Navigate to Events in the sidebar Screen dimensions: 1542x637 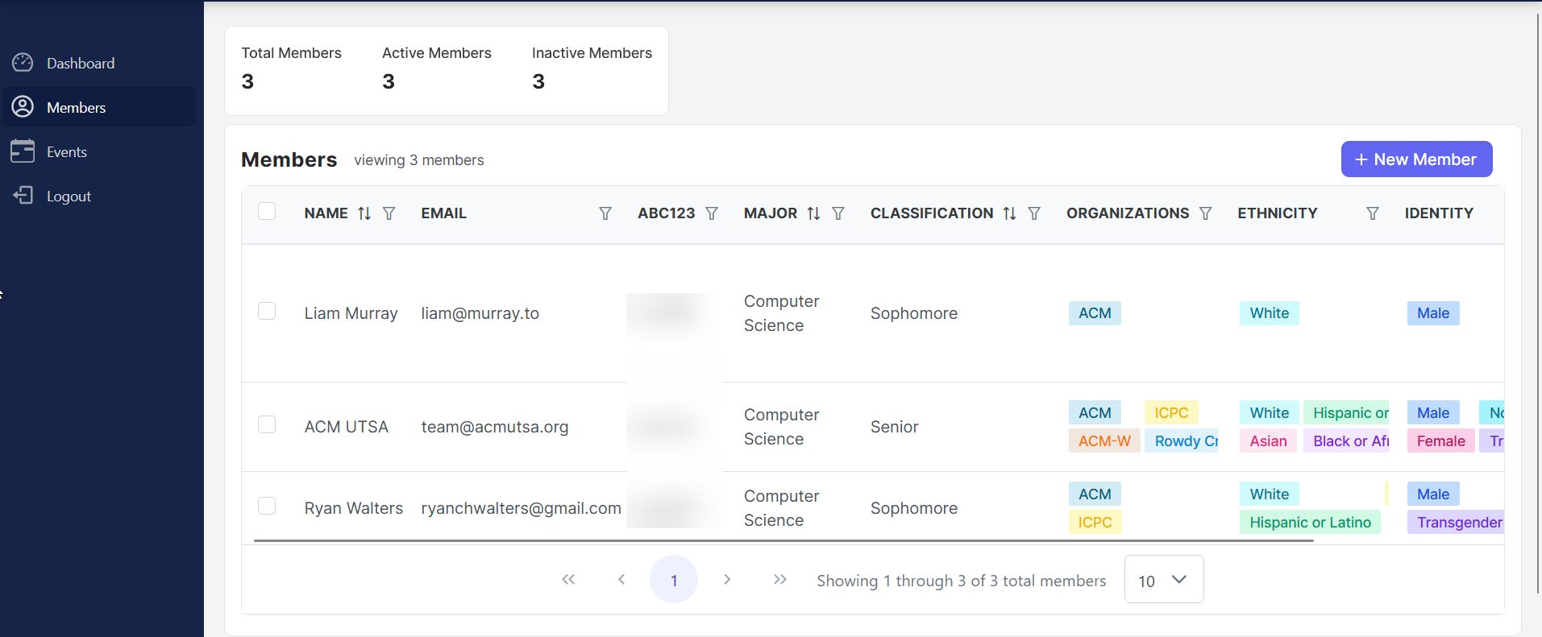tap(67, 151)
